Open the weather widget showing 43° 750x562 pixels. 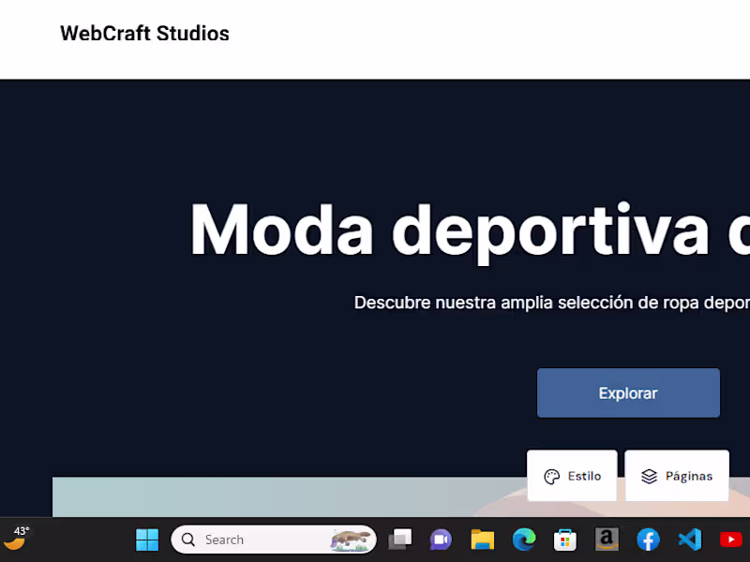pos(16,539)
